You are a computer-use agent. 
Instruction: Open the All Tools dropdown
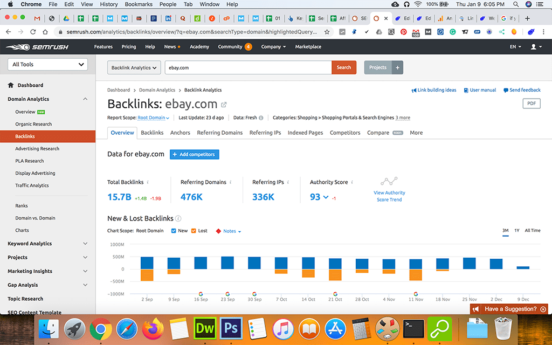coord(47,65)
